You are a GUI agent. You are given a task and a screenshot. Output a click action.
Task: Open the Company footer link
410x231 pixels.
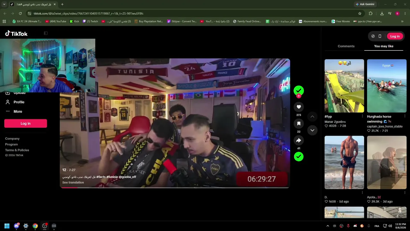click(x=12, y=139)
